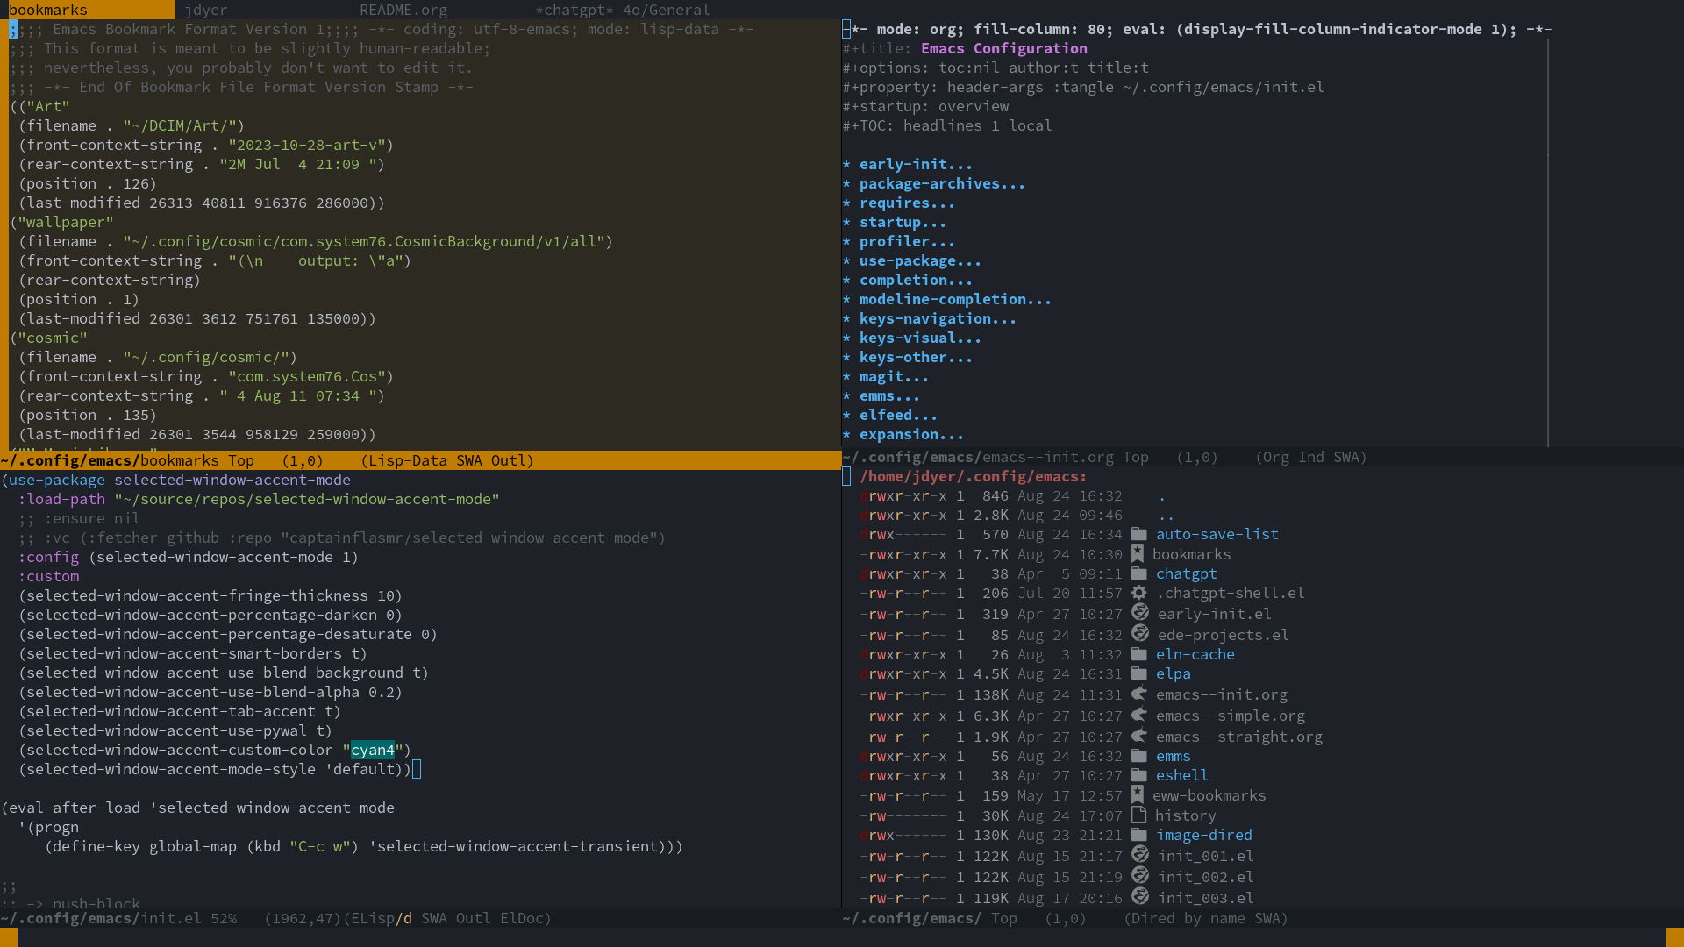Click the gear icon beside .chatgpt-shell.el
The width and height of the screenshot is (1684, 947).
(x=1138, y=593)
